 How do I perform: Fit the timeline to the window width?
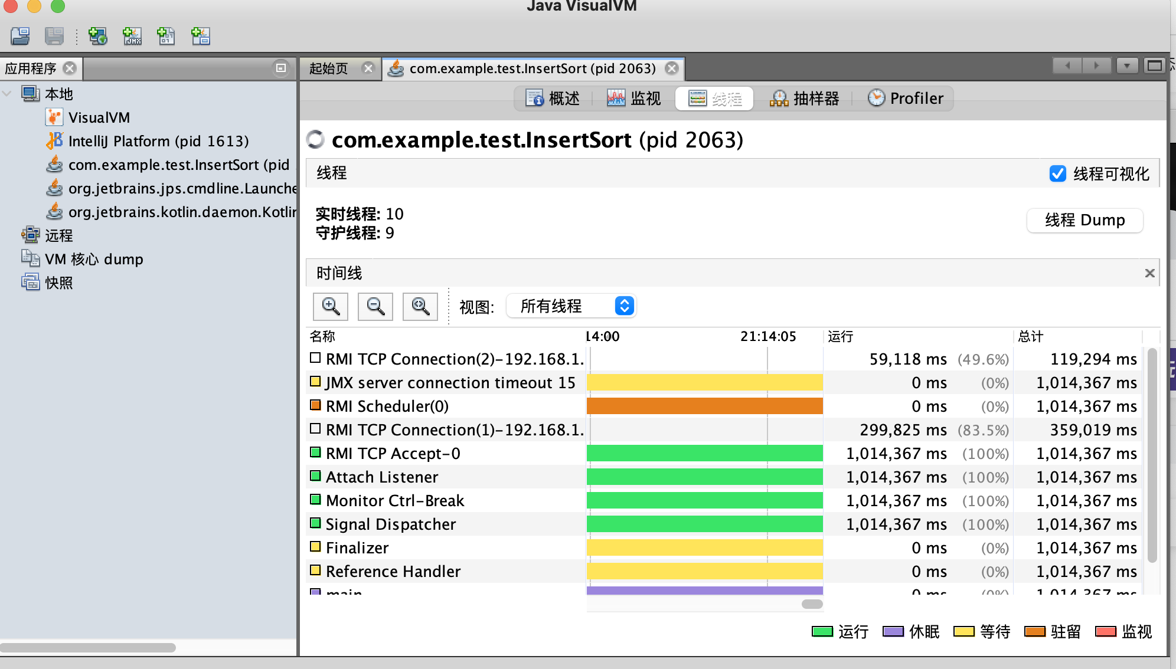pyautogui.click(x=420, y=306)
